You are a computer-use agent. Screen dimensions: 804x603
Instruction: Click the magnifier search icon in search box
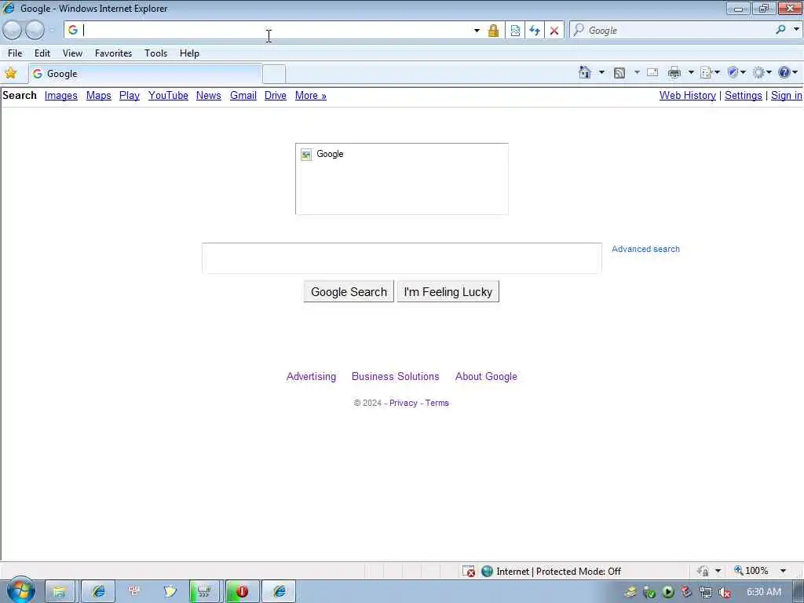pyautogui.click(x=780, y=31)
